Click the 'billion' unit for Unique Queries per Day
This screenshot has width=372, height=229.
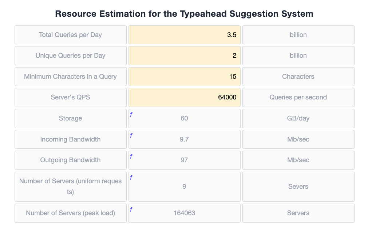(x=298, y=56)
